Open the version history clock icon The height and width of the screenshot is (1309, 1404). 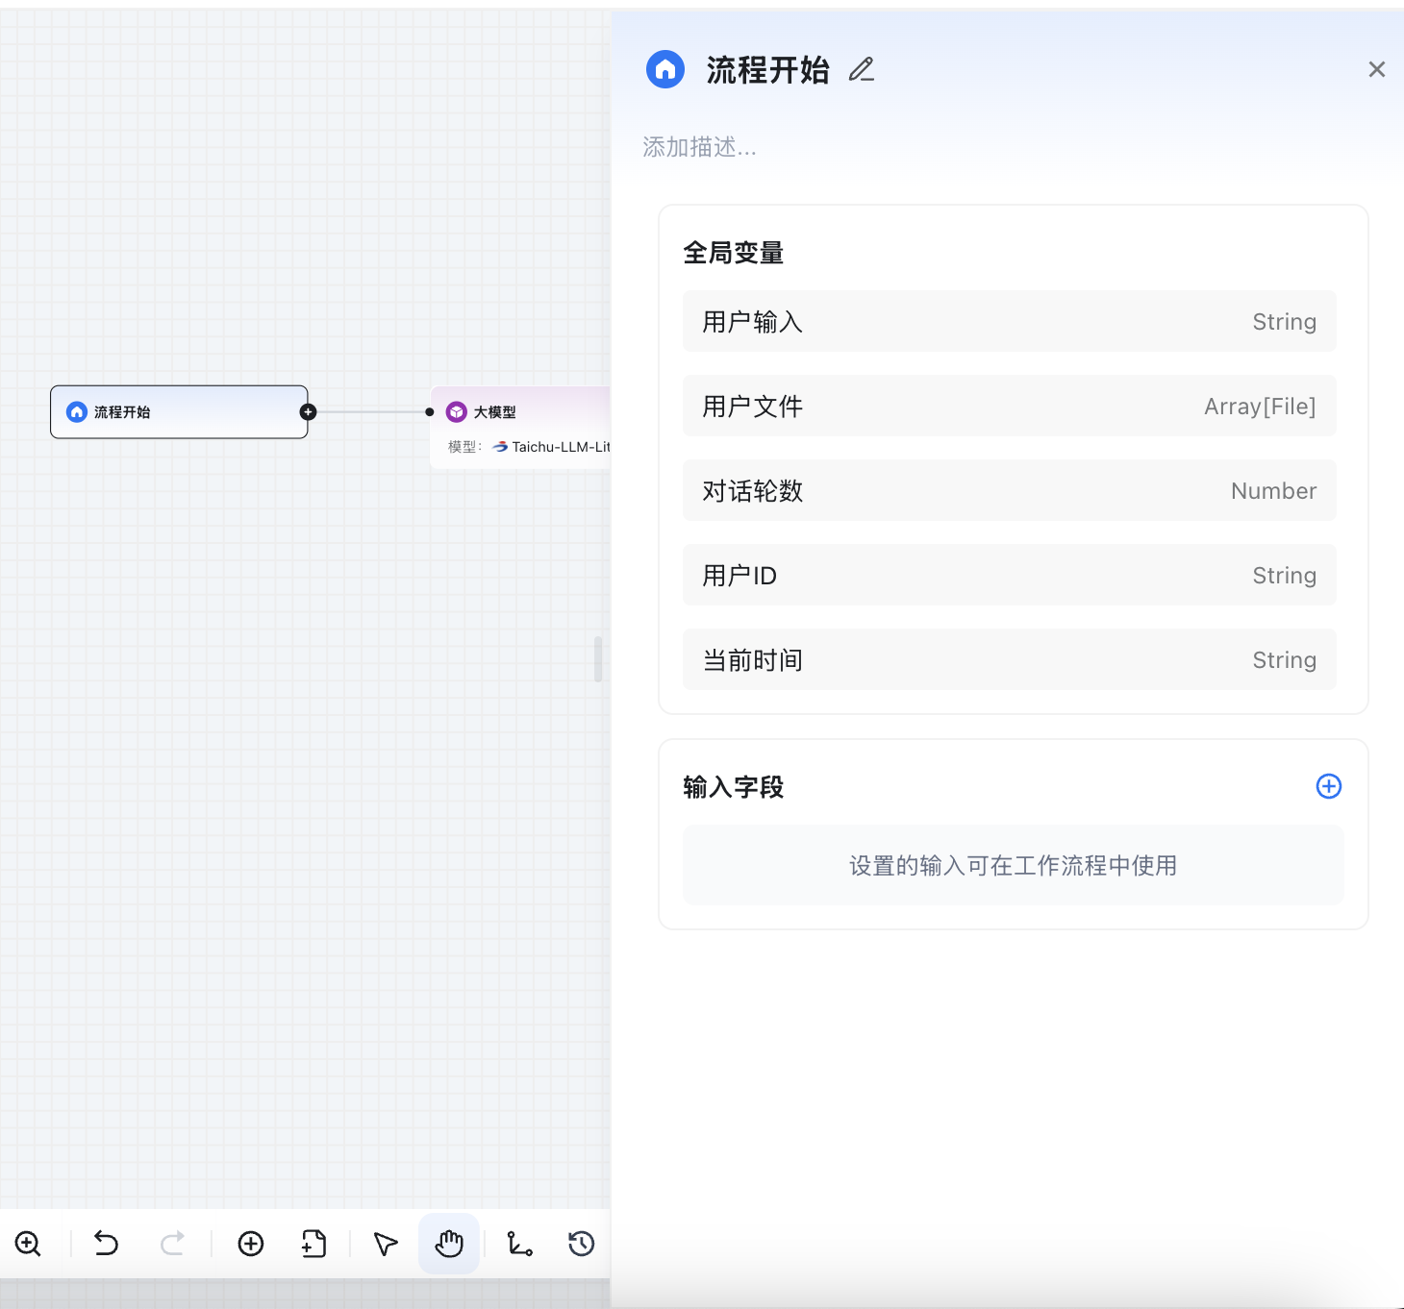582,1244
